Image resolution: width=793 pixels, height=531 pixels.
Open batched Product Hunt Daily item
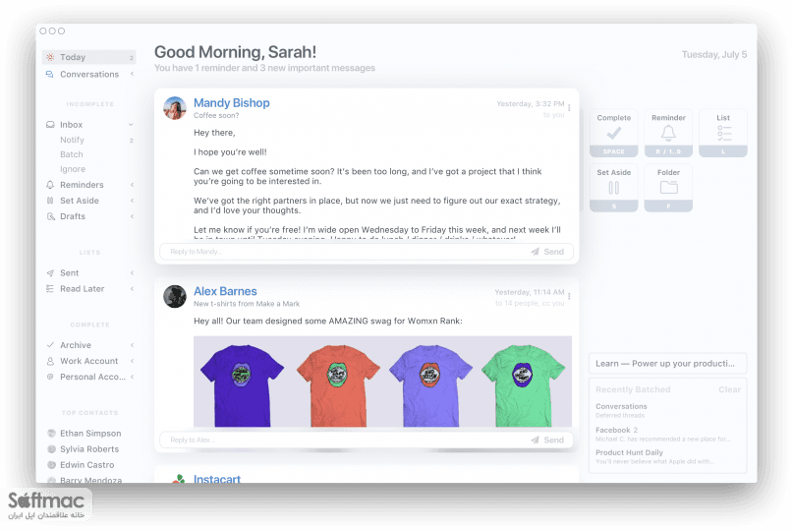pos(654,456)
